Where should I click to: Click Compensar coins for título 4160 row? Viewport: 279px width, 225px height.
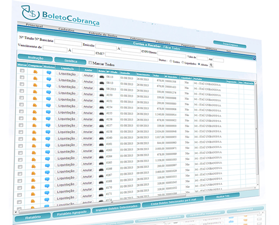tap(34, 139)
